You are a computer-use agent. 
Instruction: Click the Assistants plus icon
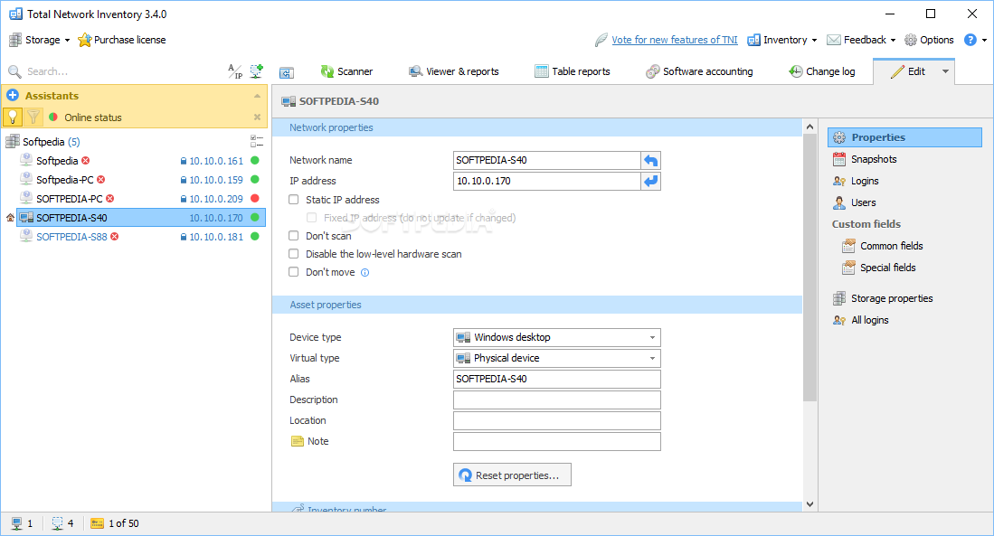coord(13,96)
